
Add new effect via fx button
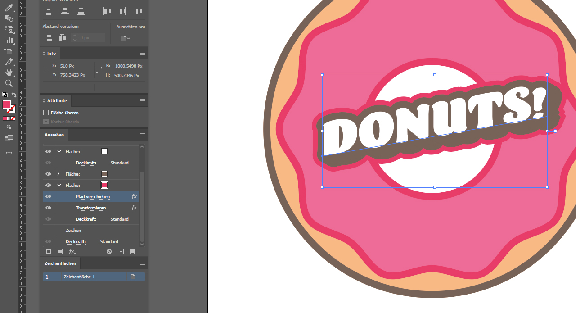[x=72, y=251]
